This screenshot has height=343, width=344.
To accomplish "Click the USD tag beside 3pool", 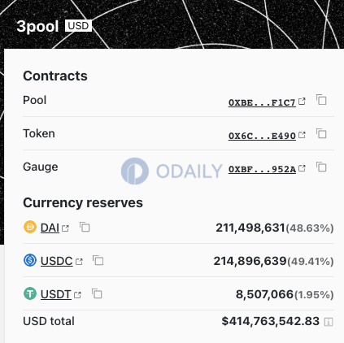I will coord(78,26).
